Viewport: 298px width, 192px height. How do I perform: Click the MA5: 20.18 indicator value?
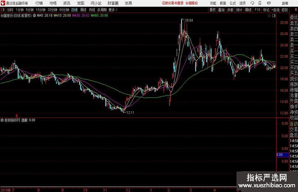pos(45,15)
